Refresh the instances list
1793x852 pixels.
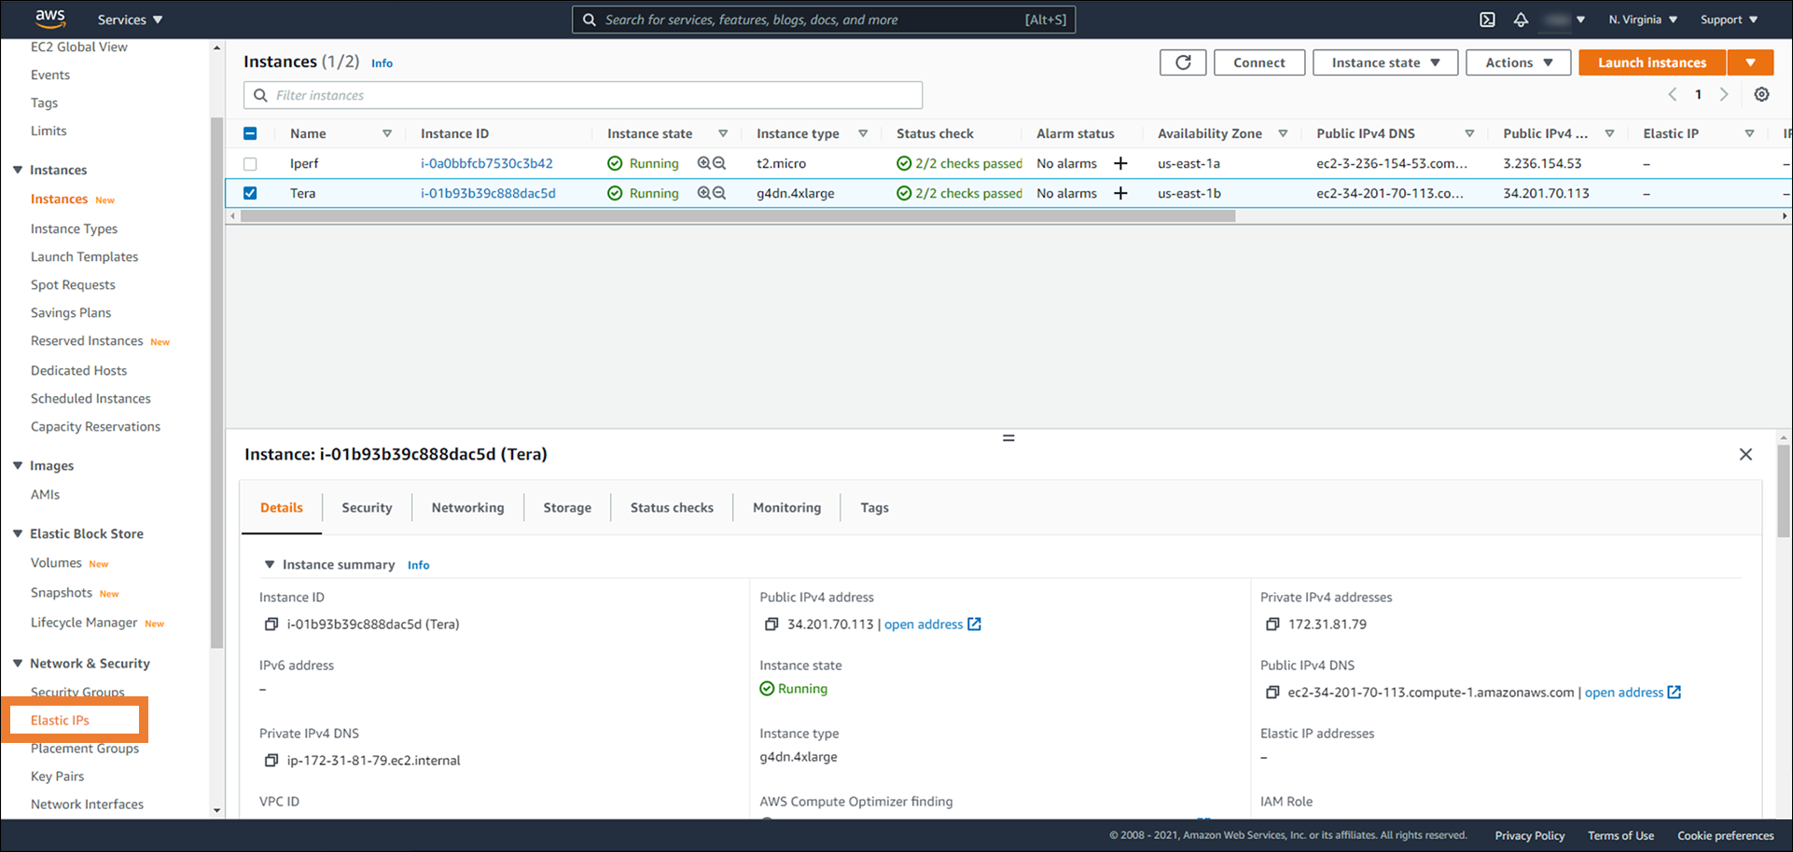point(1183,62)
